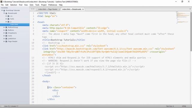This screenshot has height=108, width=192.
Task: Open the tab list dropdown at right
Action: (x=190, y=9)
